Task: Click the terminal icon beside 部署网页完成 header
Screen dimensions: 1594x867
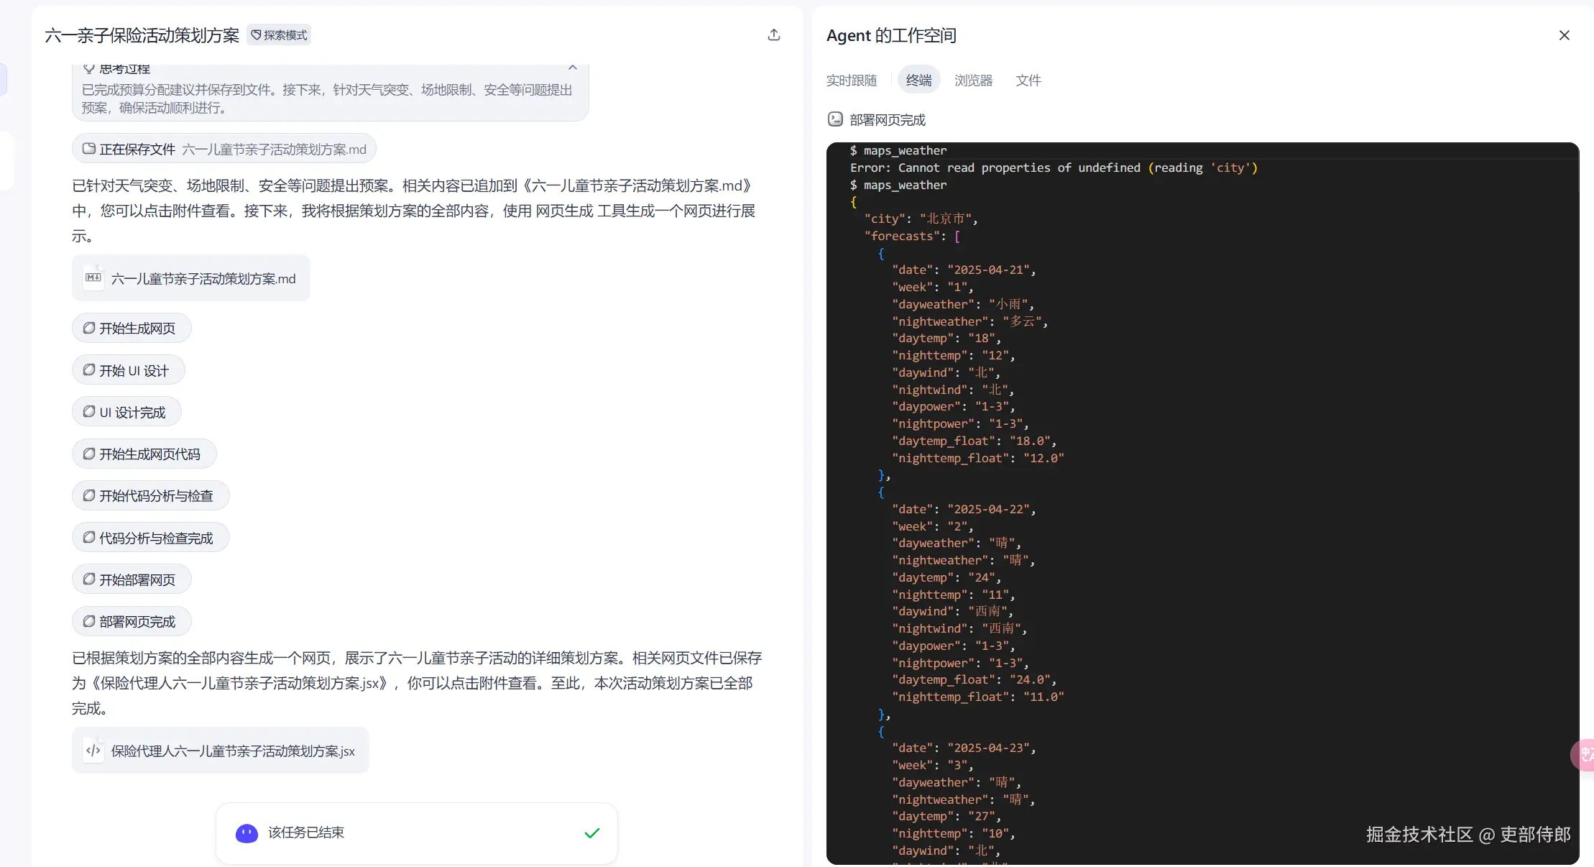Action: click(x=835, y=120)
